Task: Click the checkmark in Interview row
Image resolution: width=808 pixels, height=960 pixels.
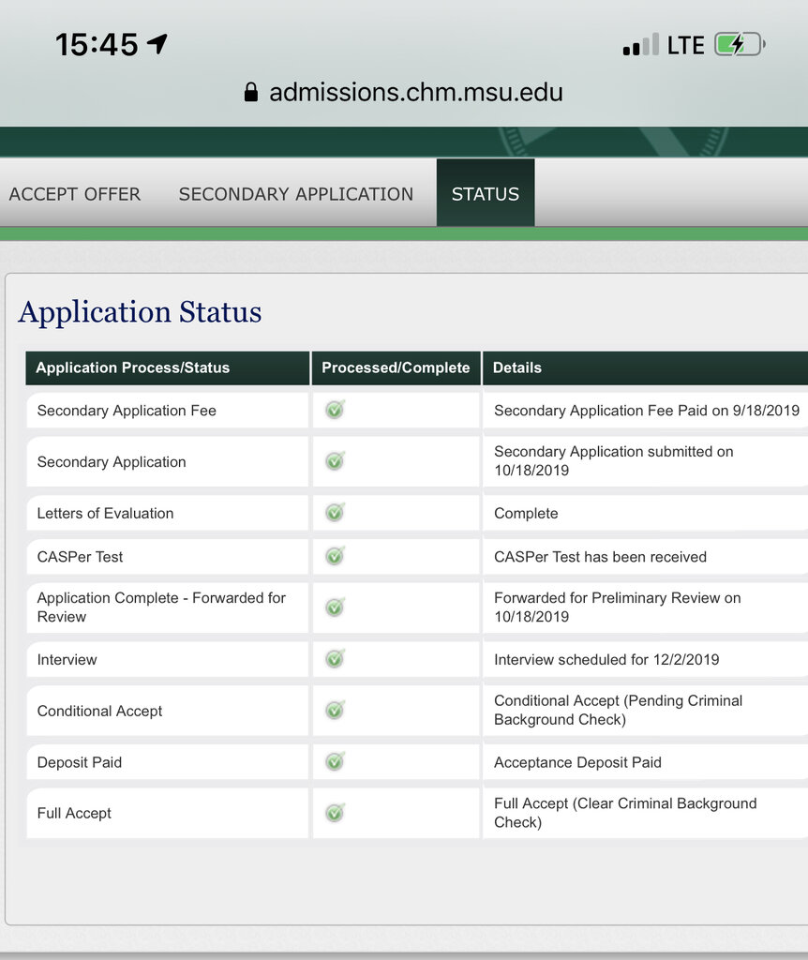Action: [335, 659]
